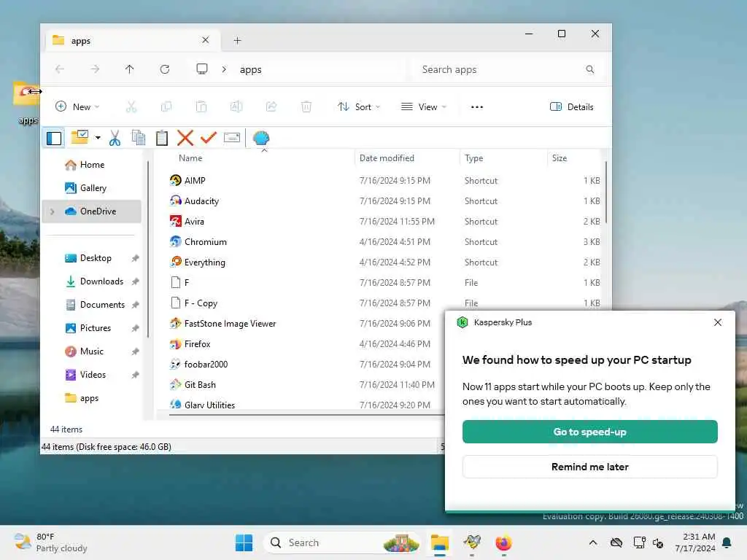Viewport: 747px width, 560px height.
Task: Click the Paste clipboard icon in Classic toolbar
Action: point(162,138)
